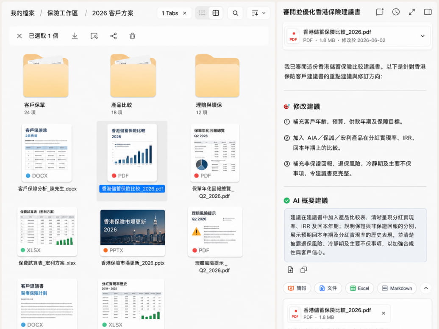The width and height of the screenshot is (439, 329).
Task: Click the highlighted 香港儲蓄保險比較_2026.pdf filename label
Action: (x=132, y=189)
